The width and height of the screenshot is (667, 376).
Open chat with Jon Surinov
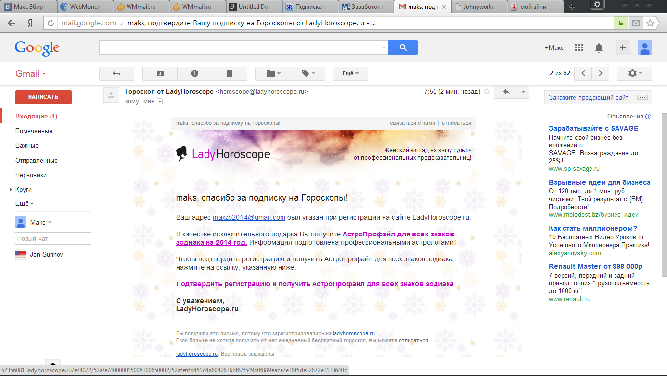tap(46, 255)
